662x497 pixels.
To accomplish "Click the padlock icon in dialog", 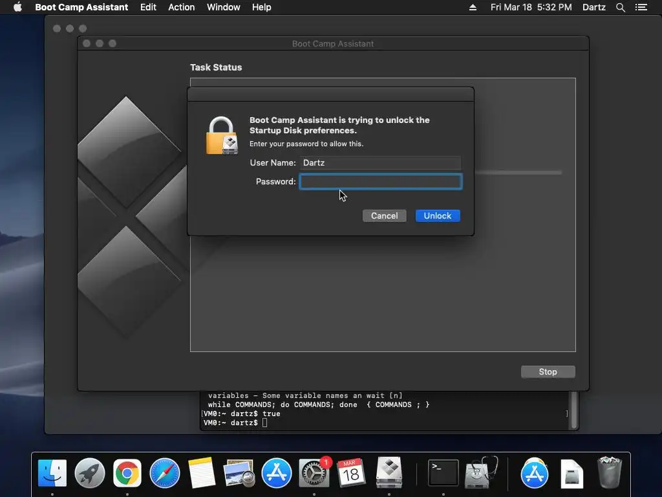I will (222, 136).
